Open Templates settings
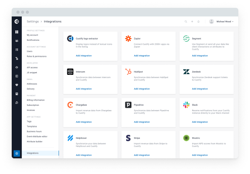 (32, 126)
